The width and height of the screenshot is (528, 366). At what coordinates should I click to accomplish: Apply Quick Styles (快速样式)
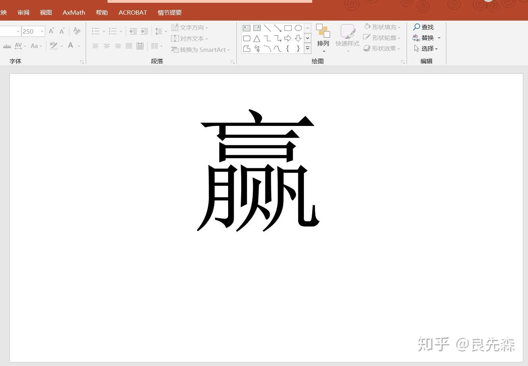(x=347, y=37)
